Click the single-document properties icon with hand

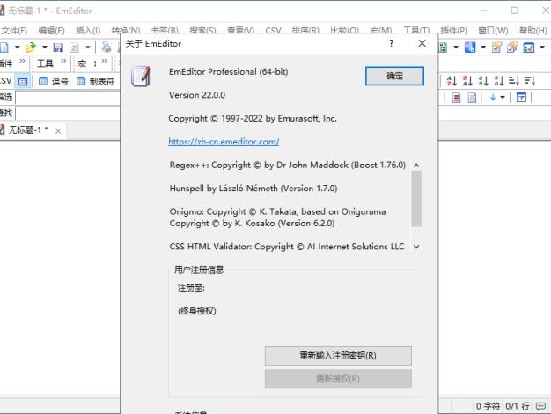coord(496,48)
